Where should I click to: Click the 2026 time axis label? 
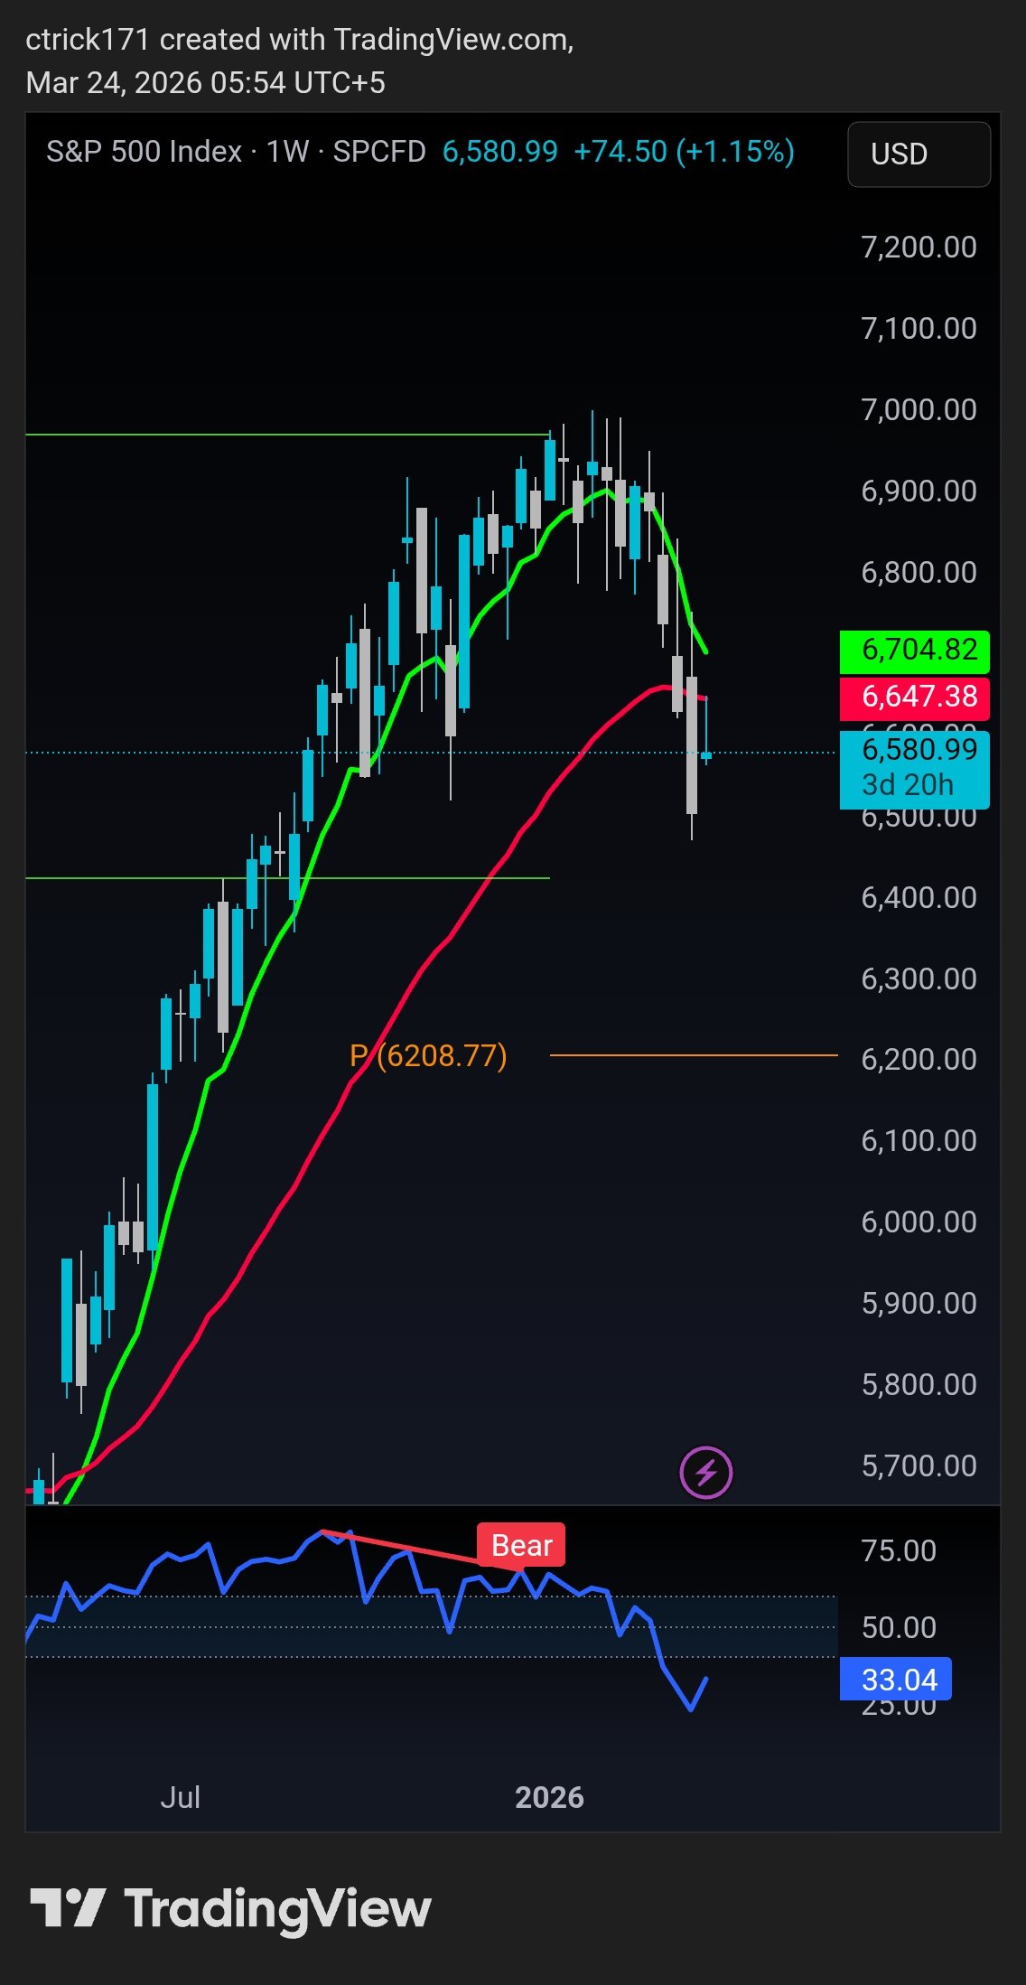(549, 1798)
